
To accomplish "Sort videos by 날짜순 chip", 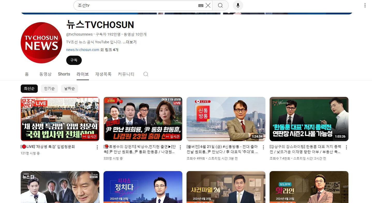I will pyautogui.click(x=70, y=89).
